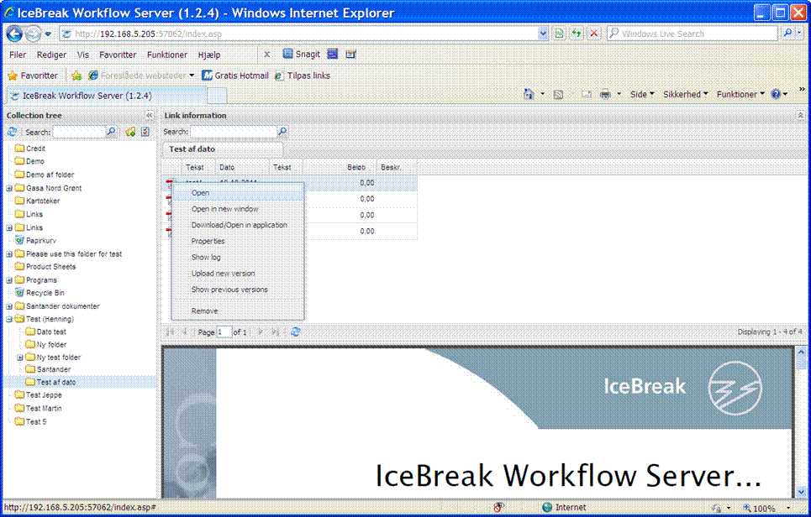Choose Show log in the context menu
811x517 pixels.
coord(238,257)
